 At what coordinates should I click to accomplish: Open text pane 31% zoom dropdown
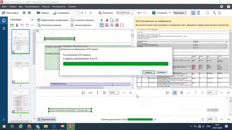click(212, 93)
